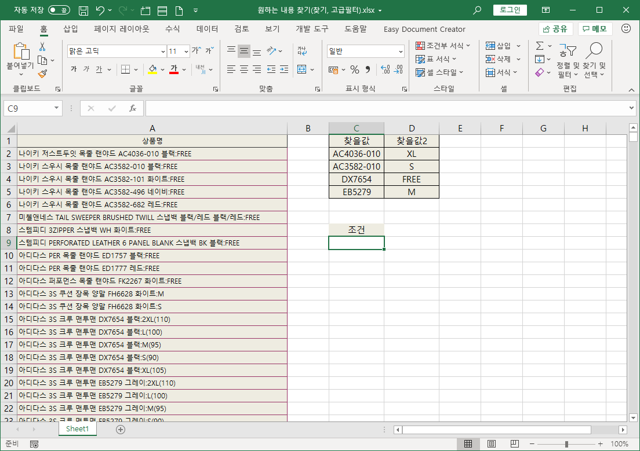Click the AutoSum sigma icon
This screenshot has height=451, width=640.
click(540, 46)
